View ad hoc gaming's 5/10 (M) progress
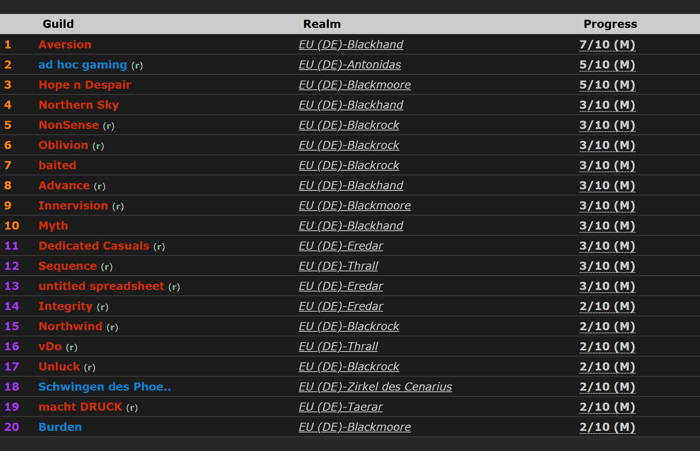 607,65
